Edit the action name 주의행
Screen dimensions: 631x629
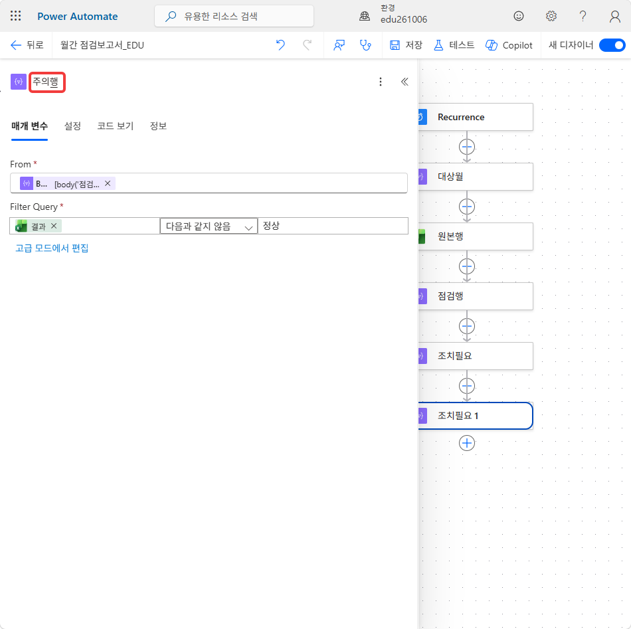[x=46, y=82]
